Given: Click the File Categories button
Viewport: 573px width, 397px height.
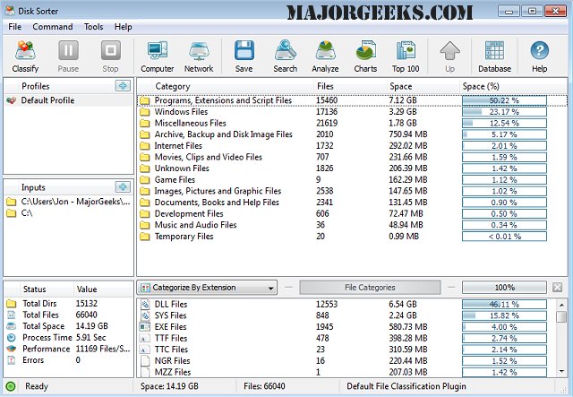Looking at the screenshot, I should pos(370,288).
